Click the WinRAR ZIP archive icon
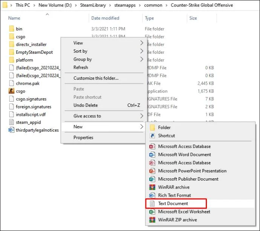This screenshot has height=231, width=260. (152, 220)
